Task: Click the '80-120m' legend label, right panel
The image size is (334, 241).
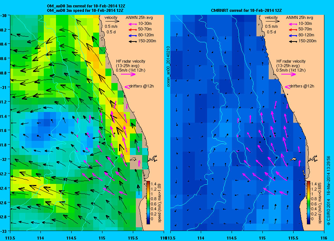Action: coord(307,35)
